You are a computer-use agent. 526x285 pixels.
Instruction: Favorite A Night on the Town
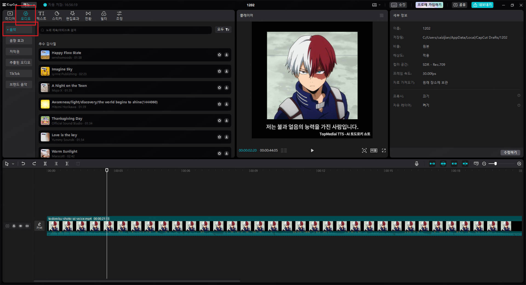click(219, 88)
